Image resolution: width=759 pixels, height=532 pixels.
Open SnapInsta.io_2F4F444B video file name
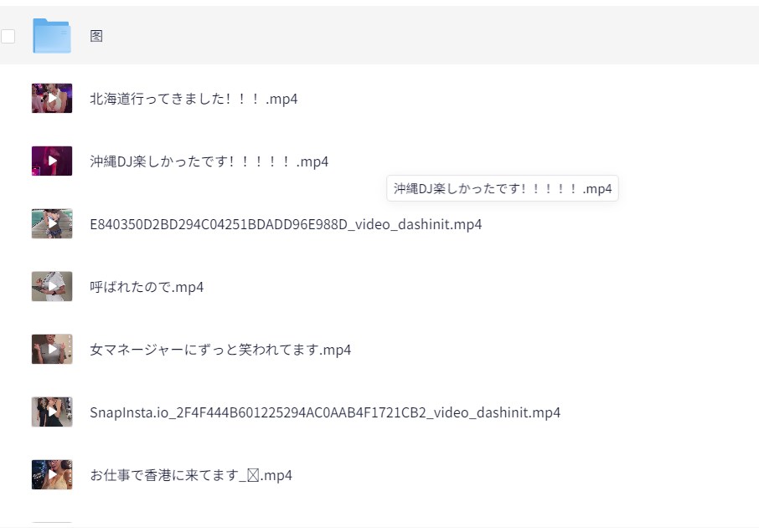pos(325,412)
